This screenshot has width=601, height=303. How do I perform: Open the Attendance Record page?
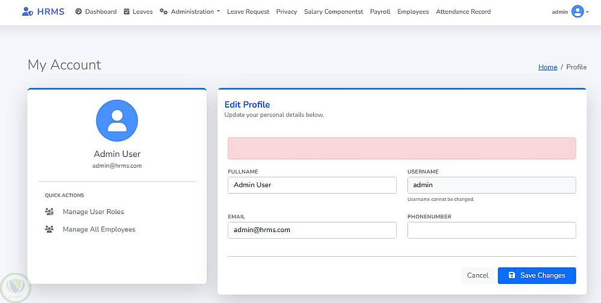pyautogui.click(x=463, y=11)
